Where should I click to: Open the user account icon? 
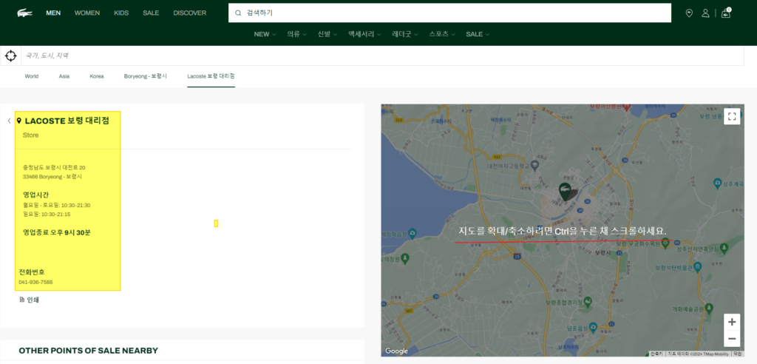point(705,13)
